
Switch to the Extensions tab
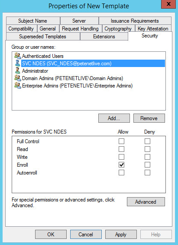pos(104,37)
